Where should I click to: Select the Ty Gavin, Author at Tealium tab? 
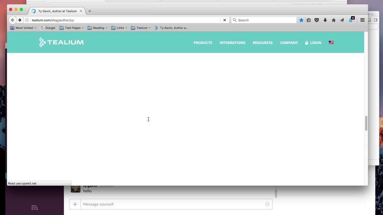click(x=57, y=11)
